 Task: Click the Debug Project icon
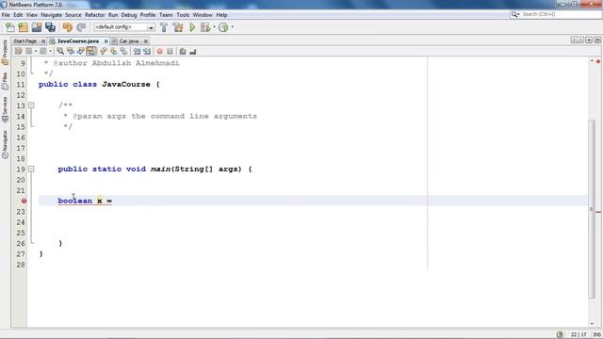(x=205, y=27)
